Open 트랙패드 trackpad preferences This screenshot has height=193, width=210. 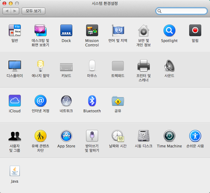click(118, 66)
